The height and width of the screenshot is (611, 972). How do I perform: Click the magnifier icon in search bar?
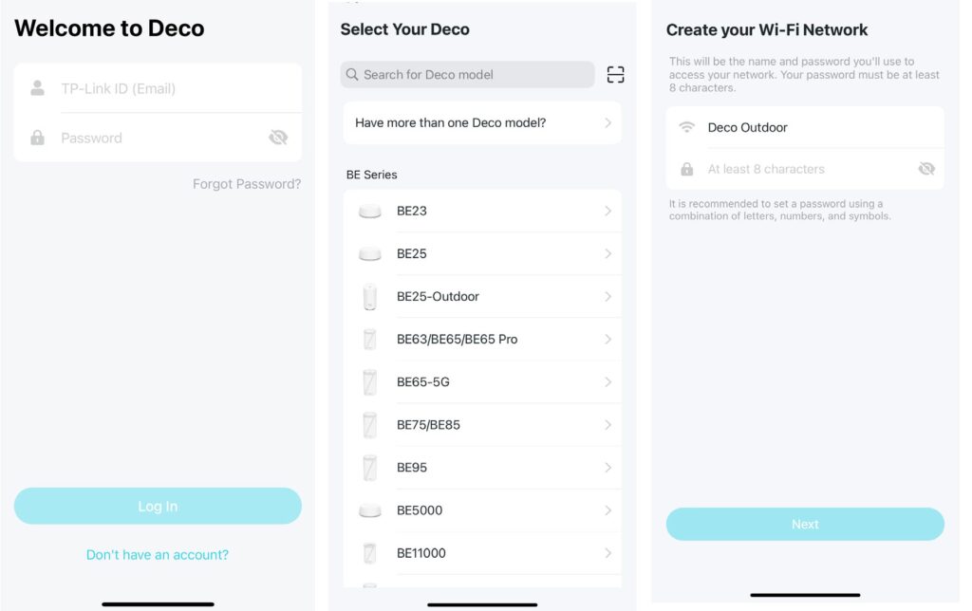coord(352,75)
